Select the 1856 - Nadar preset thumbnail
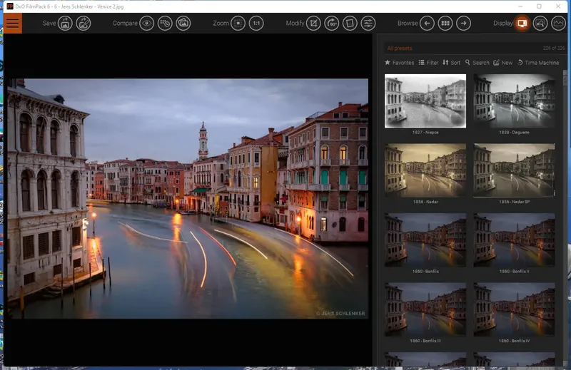 point(425,170)
